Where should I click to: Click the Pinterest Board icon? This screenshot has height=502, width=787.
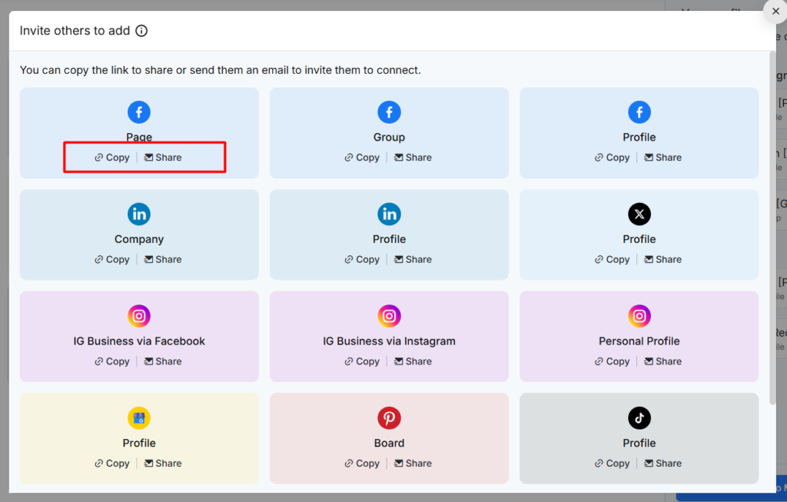point(389,418)
